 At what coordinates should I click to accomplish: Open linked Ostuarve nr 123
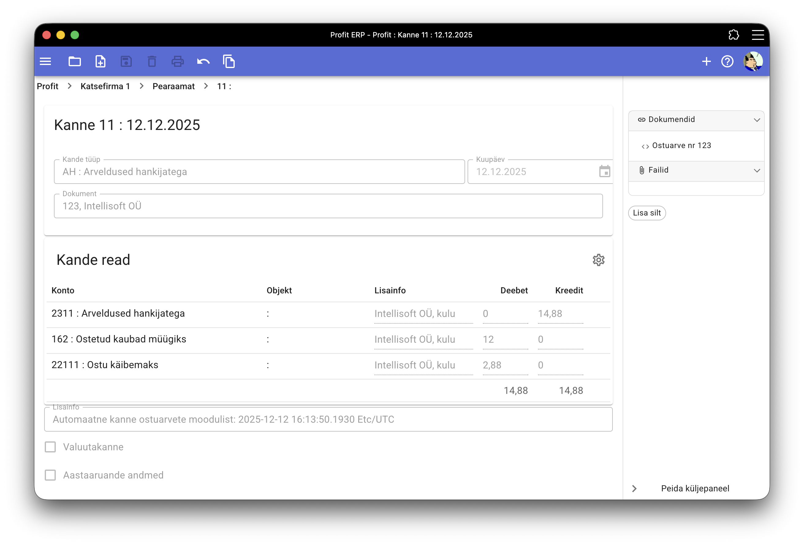click(x=681, y=145)
